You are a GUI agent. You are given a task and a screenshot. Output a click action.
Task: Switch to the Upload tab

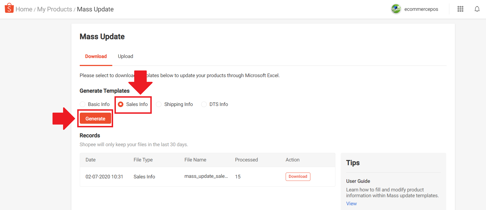click(126, 56)
